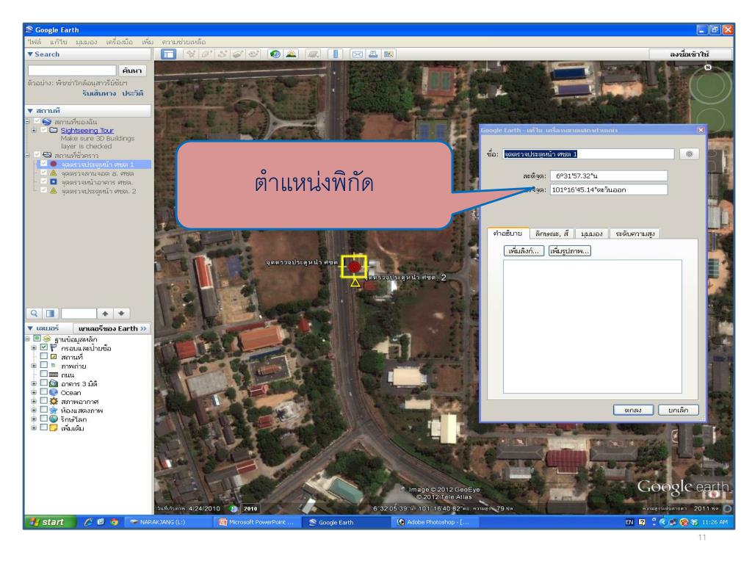Viewport: 752px width, 564px height.
Task: Click the เพิ่มรูปภาพ... add image button
Action: (x=570, y=251)
